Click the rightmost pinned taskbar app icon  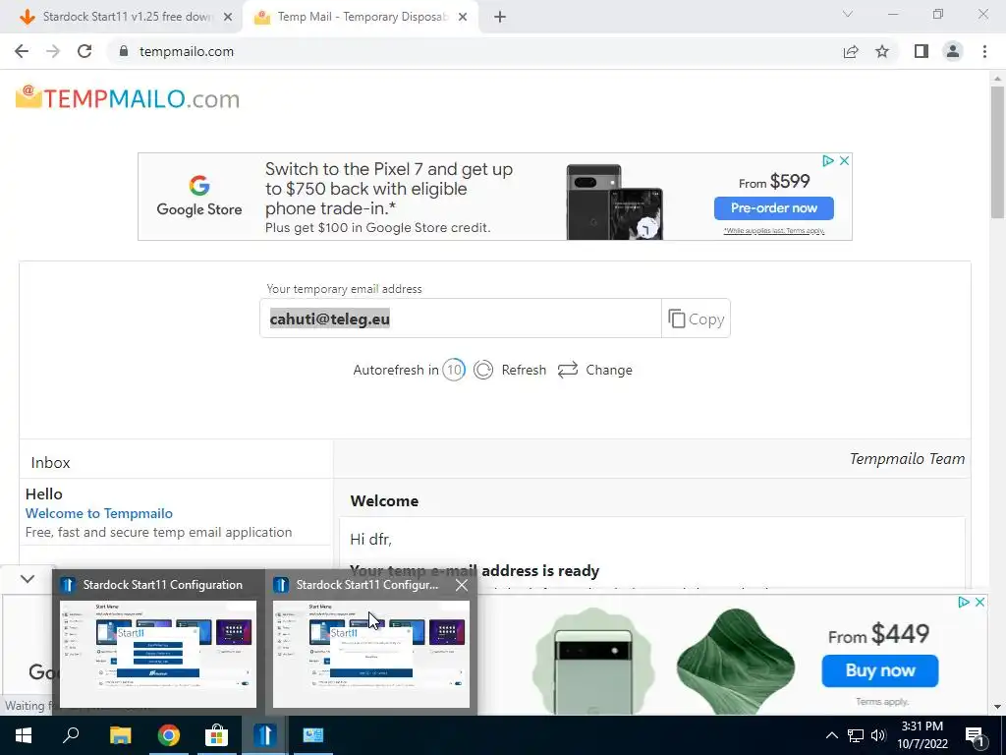[x=313, y=735]
